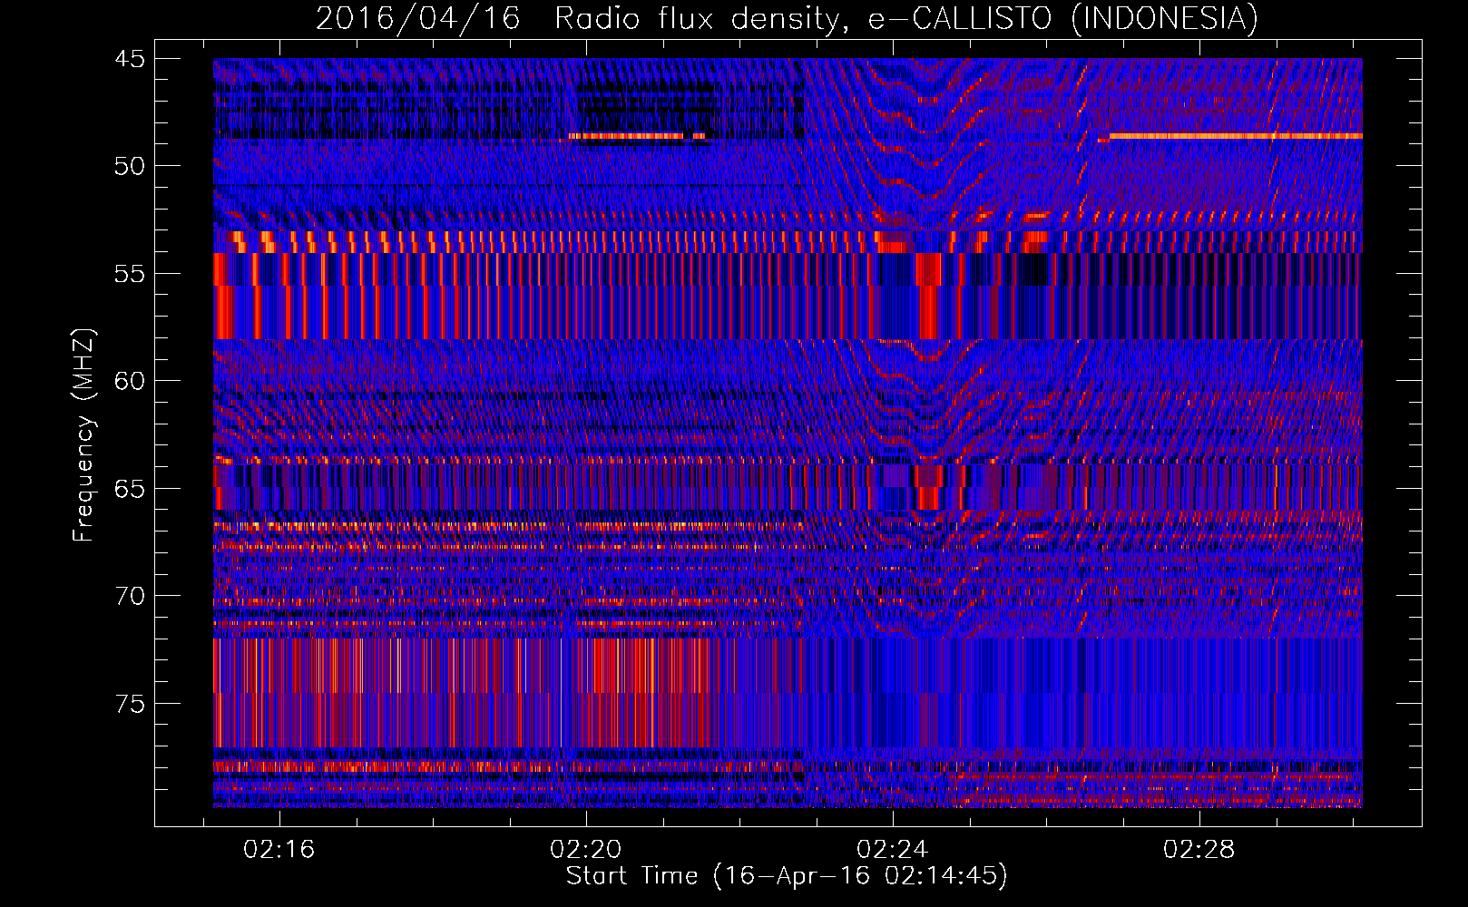Image resolution: width=1468 pixels, height=907 pixels.
Task: Click the plot title 'Radio flux density, e-CALLISTO (INDONESIA)'
Action: click(906, 18)
